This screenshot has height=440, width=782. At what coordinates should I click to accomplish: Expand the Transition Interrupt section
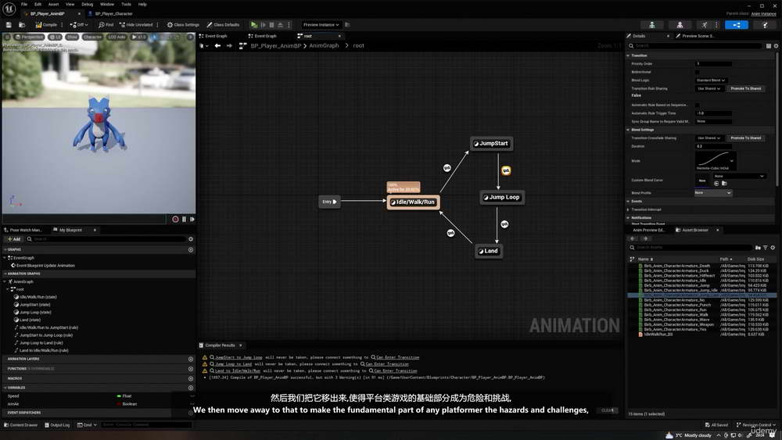(629, 209)
